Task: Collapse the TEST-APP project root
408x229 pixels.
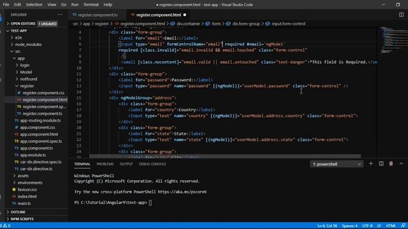Action: [x=36, y=31]
